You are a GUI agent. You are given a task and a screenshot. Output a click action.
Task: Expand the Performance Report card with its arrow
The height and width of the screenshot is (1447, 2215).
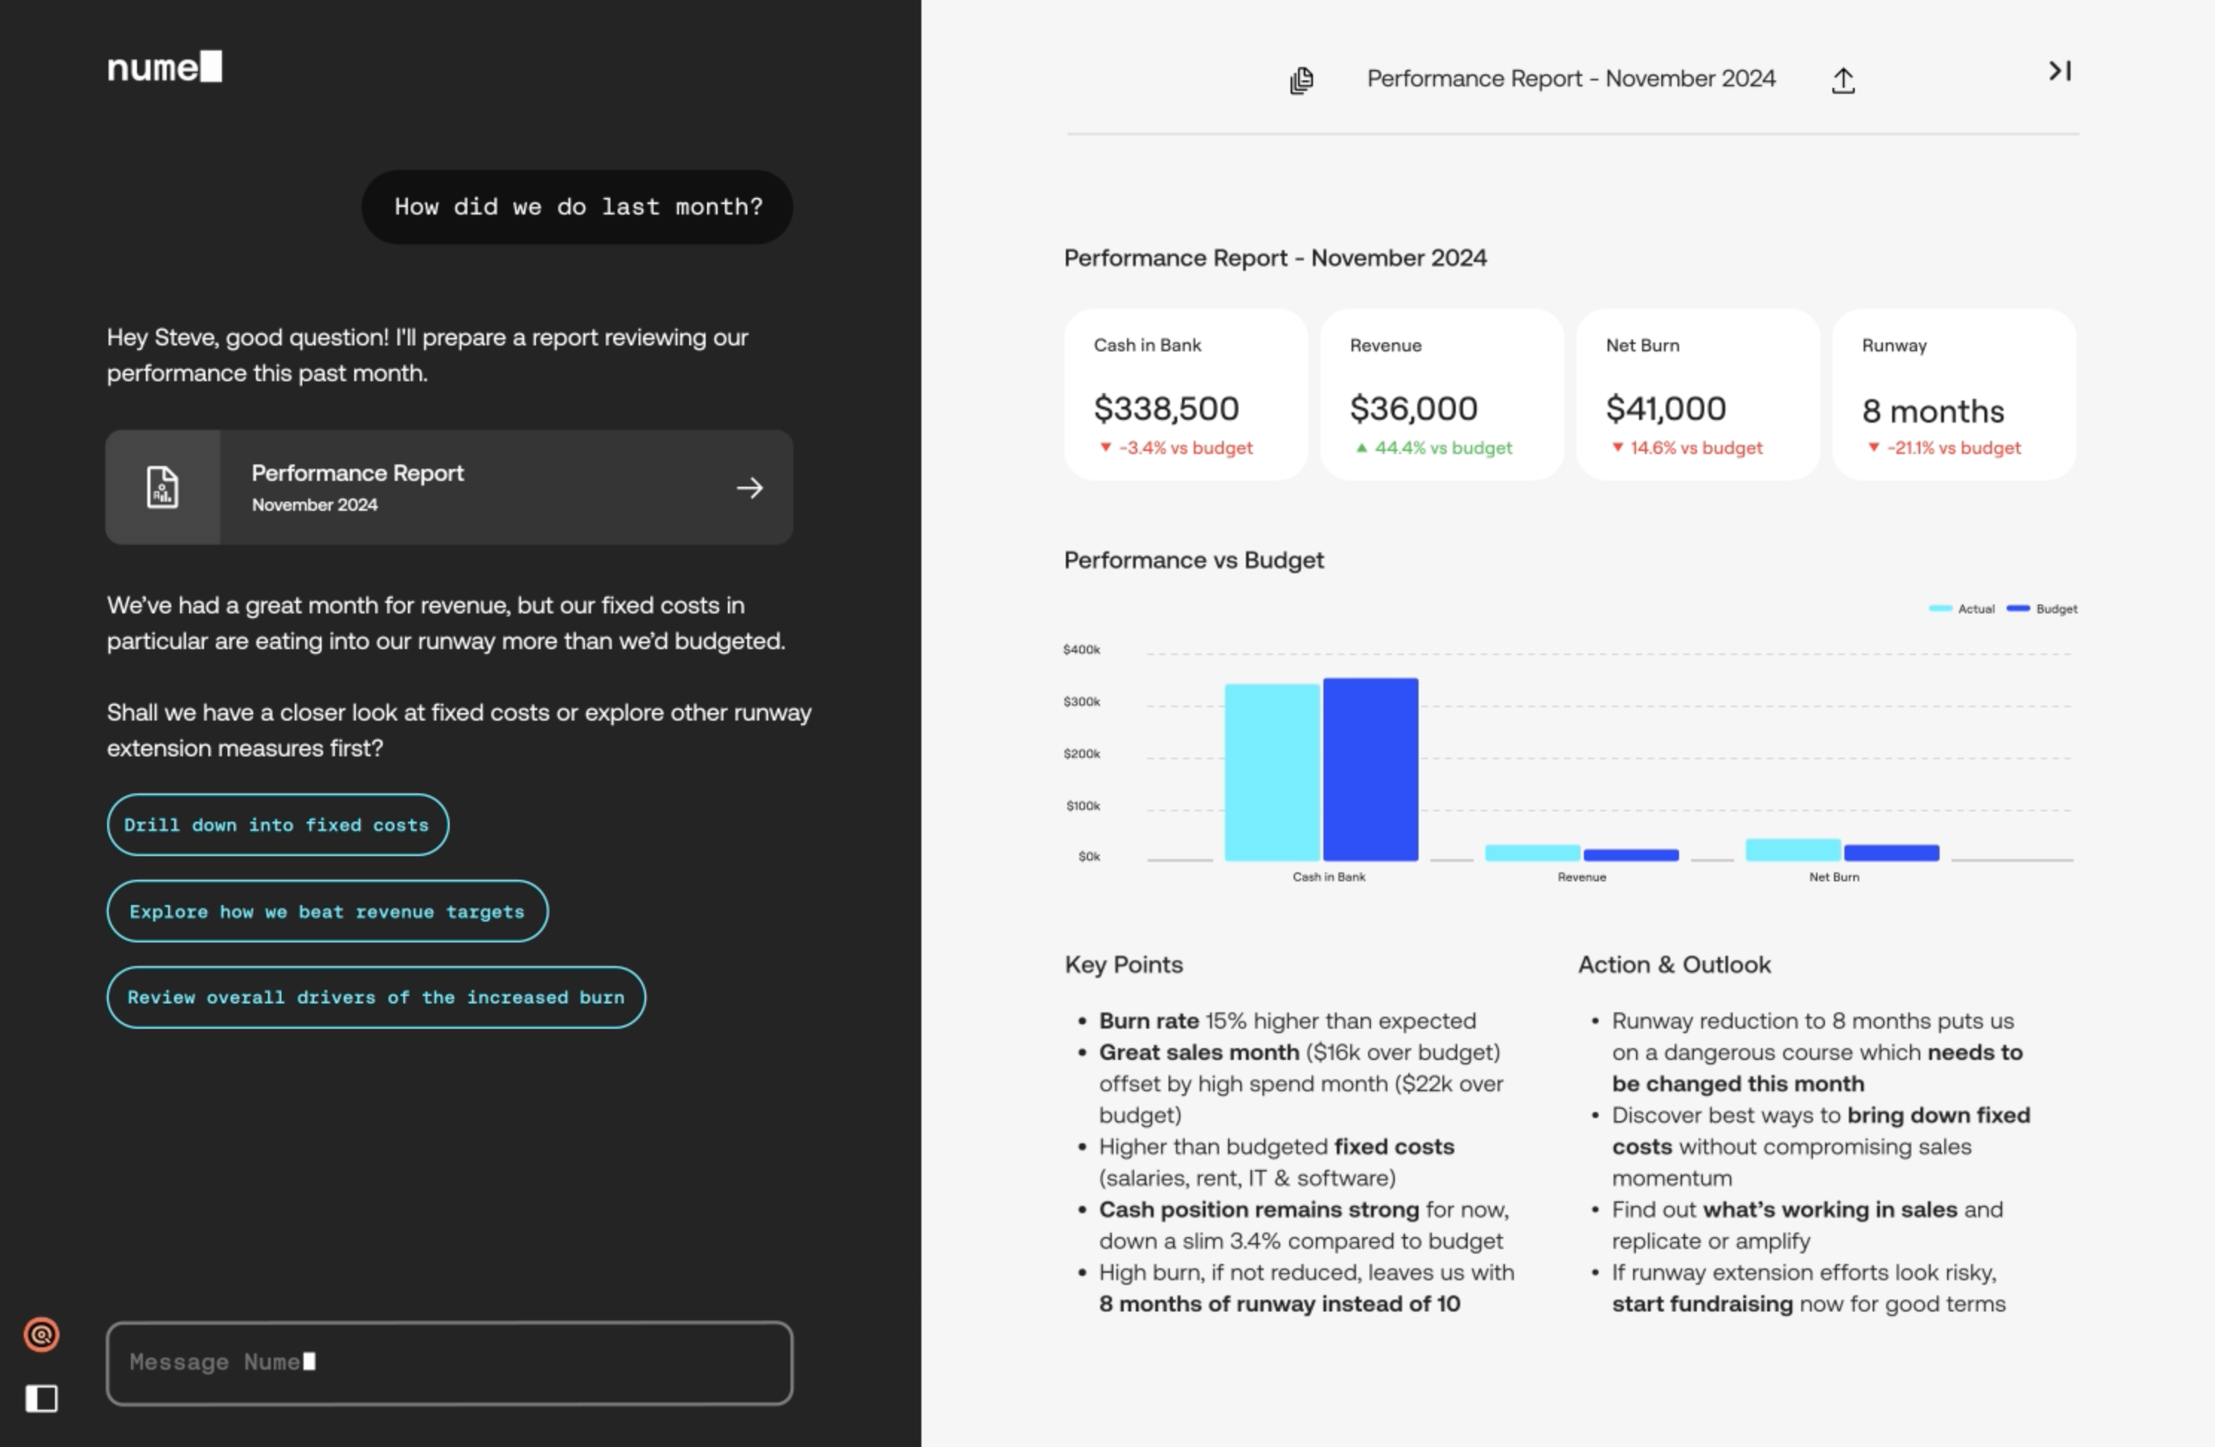point(749,487)
